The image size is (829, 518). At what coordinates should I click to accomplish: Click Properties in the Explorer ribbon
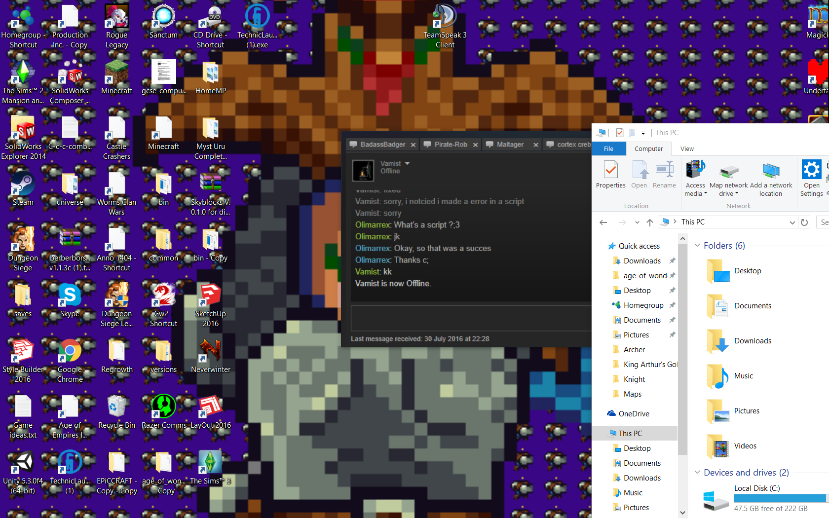[610, 175]
